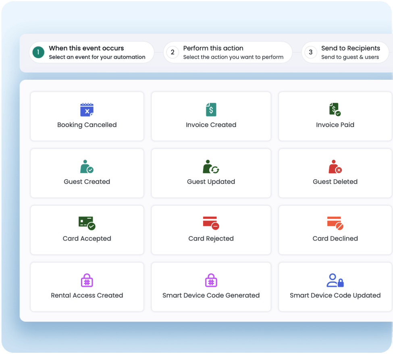
Task: Click the step 3 number circle
Action: coord(310,52)
